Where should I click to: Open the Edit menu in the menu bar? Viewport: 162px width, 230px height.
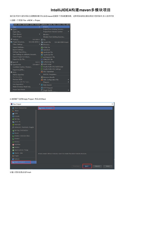click(15, 25)
